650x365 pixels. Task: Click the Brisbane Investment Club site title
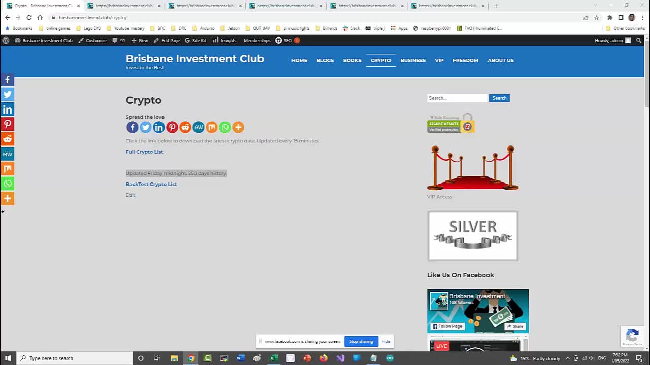tap(195, 58)
